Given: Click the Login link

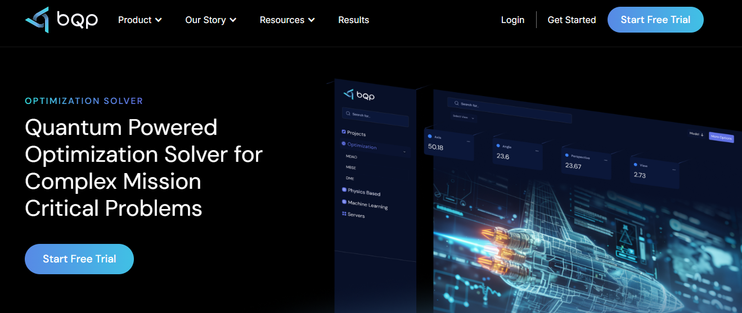Looking at the screenshot, I should 512,20.
